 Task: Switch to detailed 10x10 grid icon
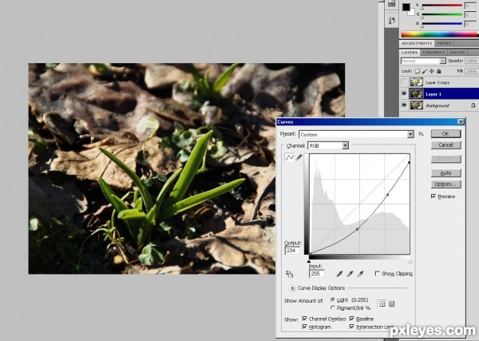point(391,303)
